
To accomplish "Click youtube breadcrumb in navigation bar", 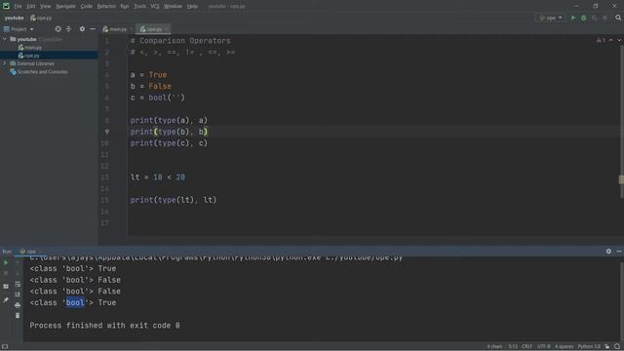I will [x=15, y=18].
